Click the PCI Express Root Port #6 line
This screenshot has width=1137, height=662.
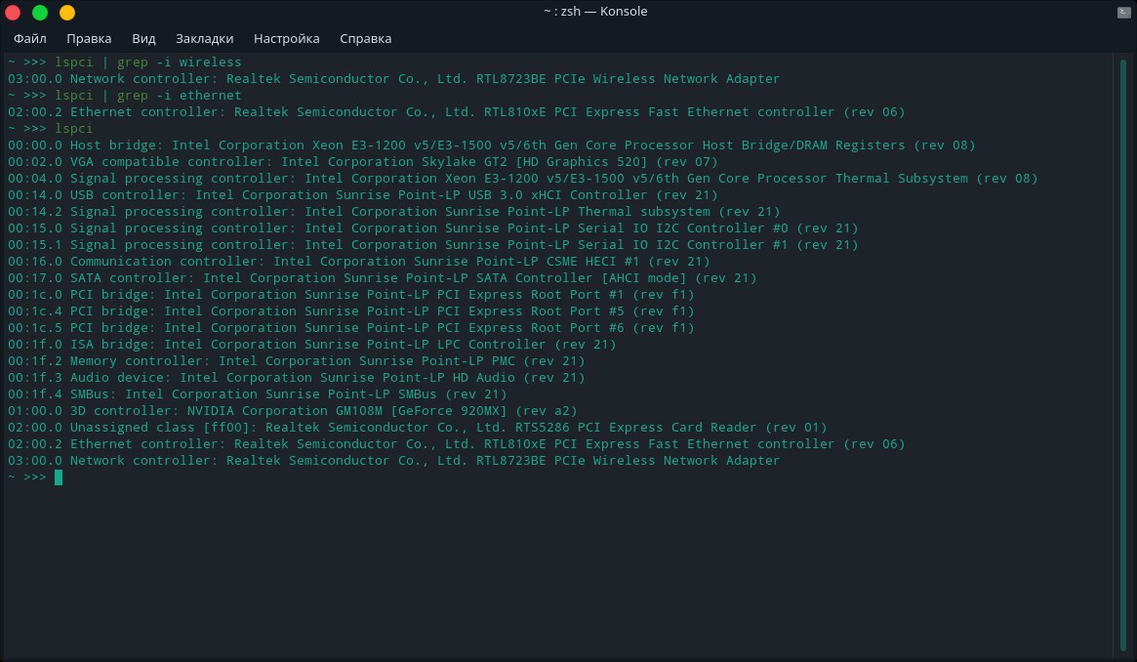point(351,328)
